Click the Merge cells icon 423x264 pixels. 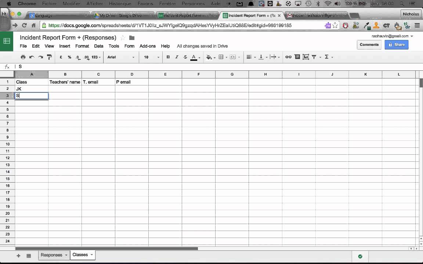coord(232,57)
